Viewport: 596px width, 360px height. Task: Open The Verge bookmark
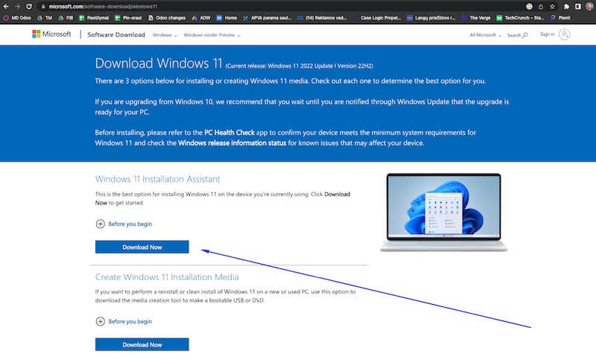coord(476,18)
